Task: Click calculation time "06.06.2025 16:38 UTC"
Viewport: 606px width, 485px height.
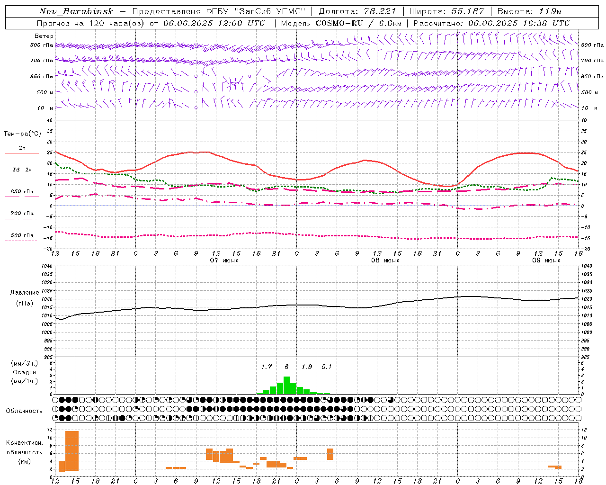Action: coord(519,23)
